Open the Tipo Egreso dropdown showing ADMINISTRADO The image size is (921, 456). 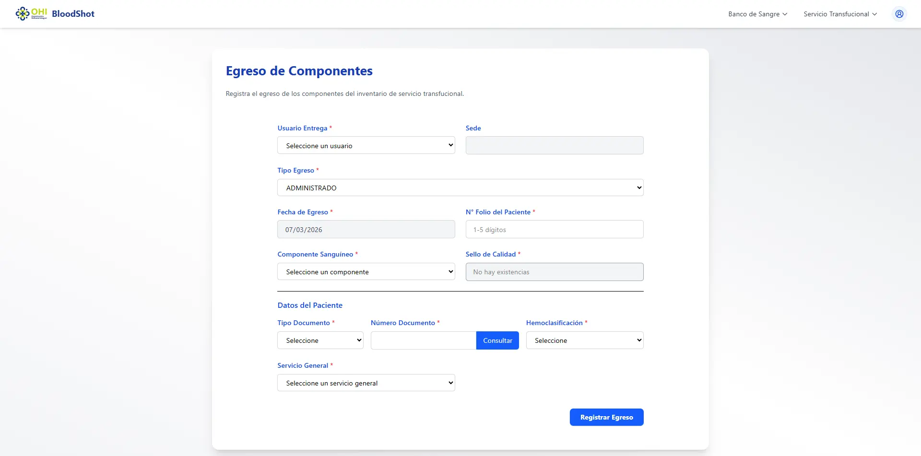(x=460, y=187)
